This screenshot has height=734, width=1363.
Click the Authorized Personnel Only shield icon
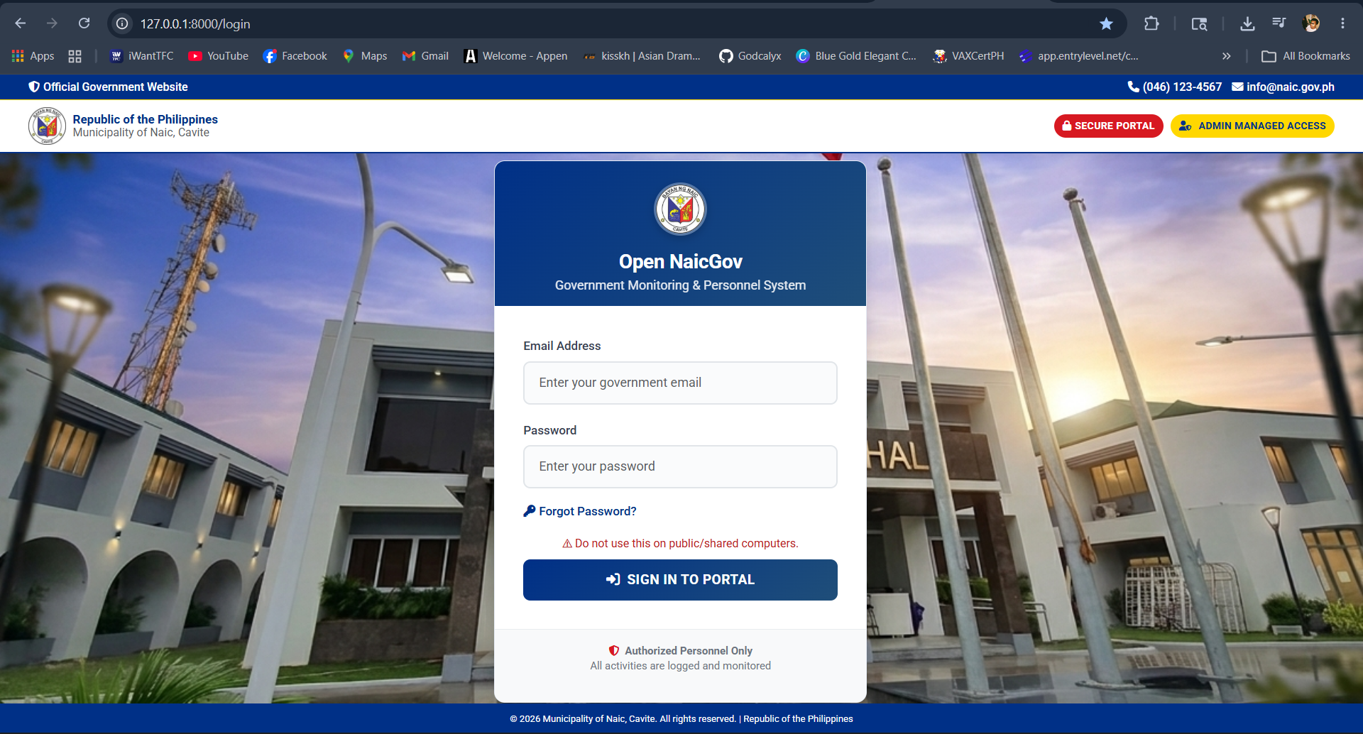pyautogui.click(x=614, y=650)
